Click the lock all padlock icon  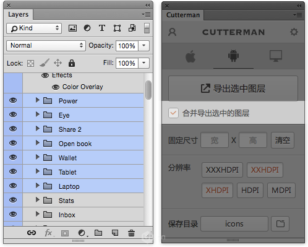[x=72, y=63]
